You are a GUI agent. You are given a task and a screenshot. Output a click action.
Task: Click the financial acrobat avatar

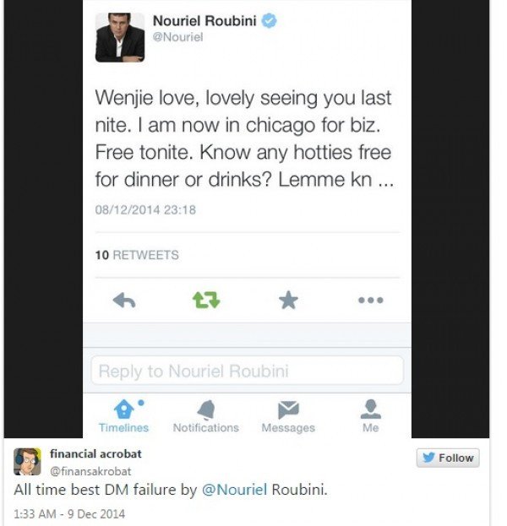tap(27, 462)
